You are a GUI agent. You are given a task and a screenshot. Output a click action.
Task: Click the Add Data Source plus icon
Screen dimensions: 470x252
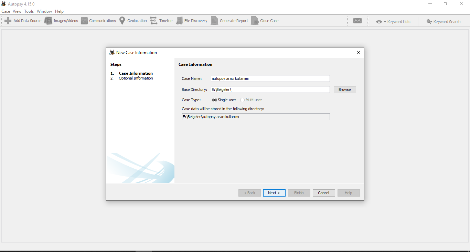pyautogui.click(x=8, y=21)
